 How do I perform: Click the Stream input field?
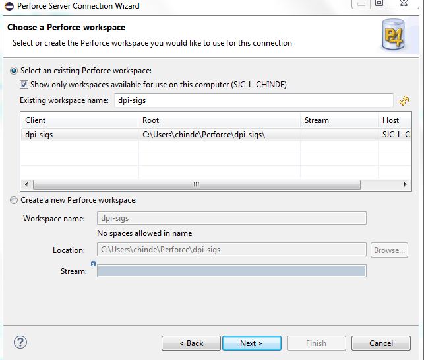pos(231,271)
